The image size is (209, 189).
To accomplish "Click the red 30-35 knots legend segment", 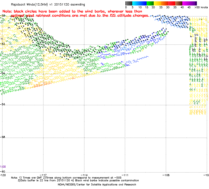I will (172, 3).
